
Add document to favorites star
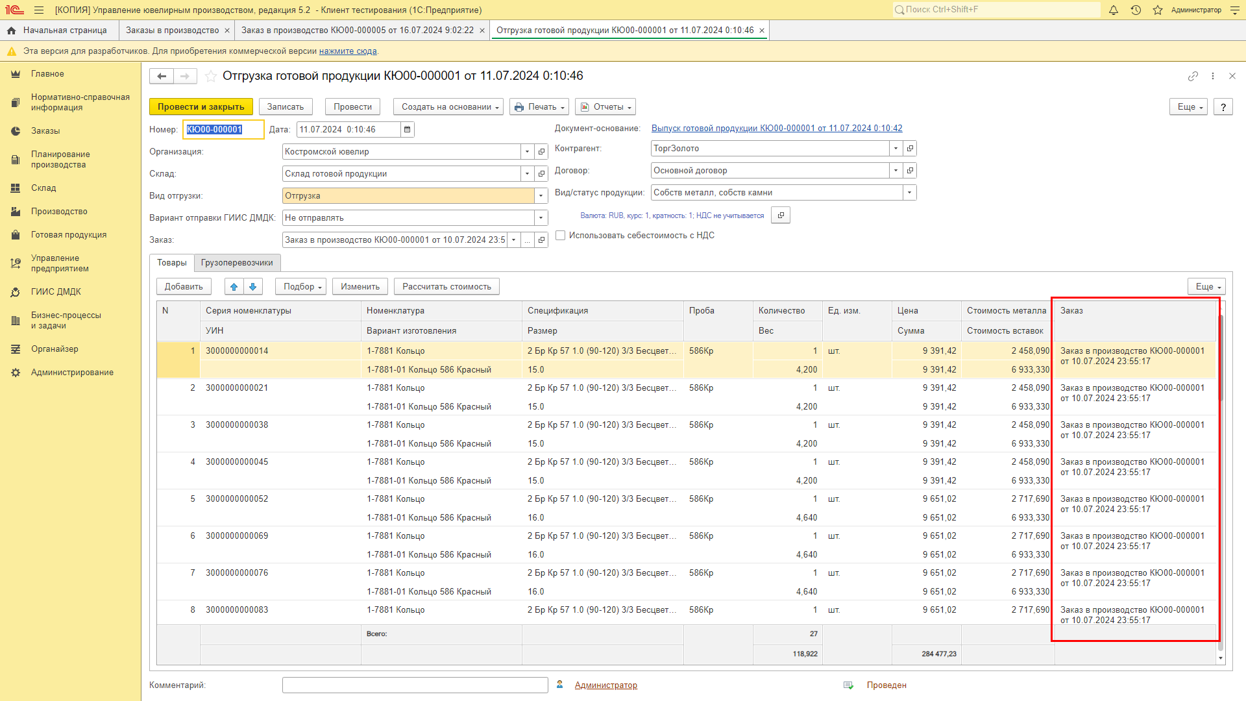[x=210, y=76]
